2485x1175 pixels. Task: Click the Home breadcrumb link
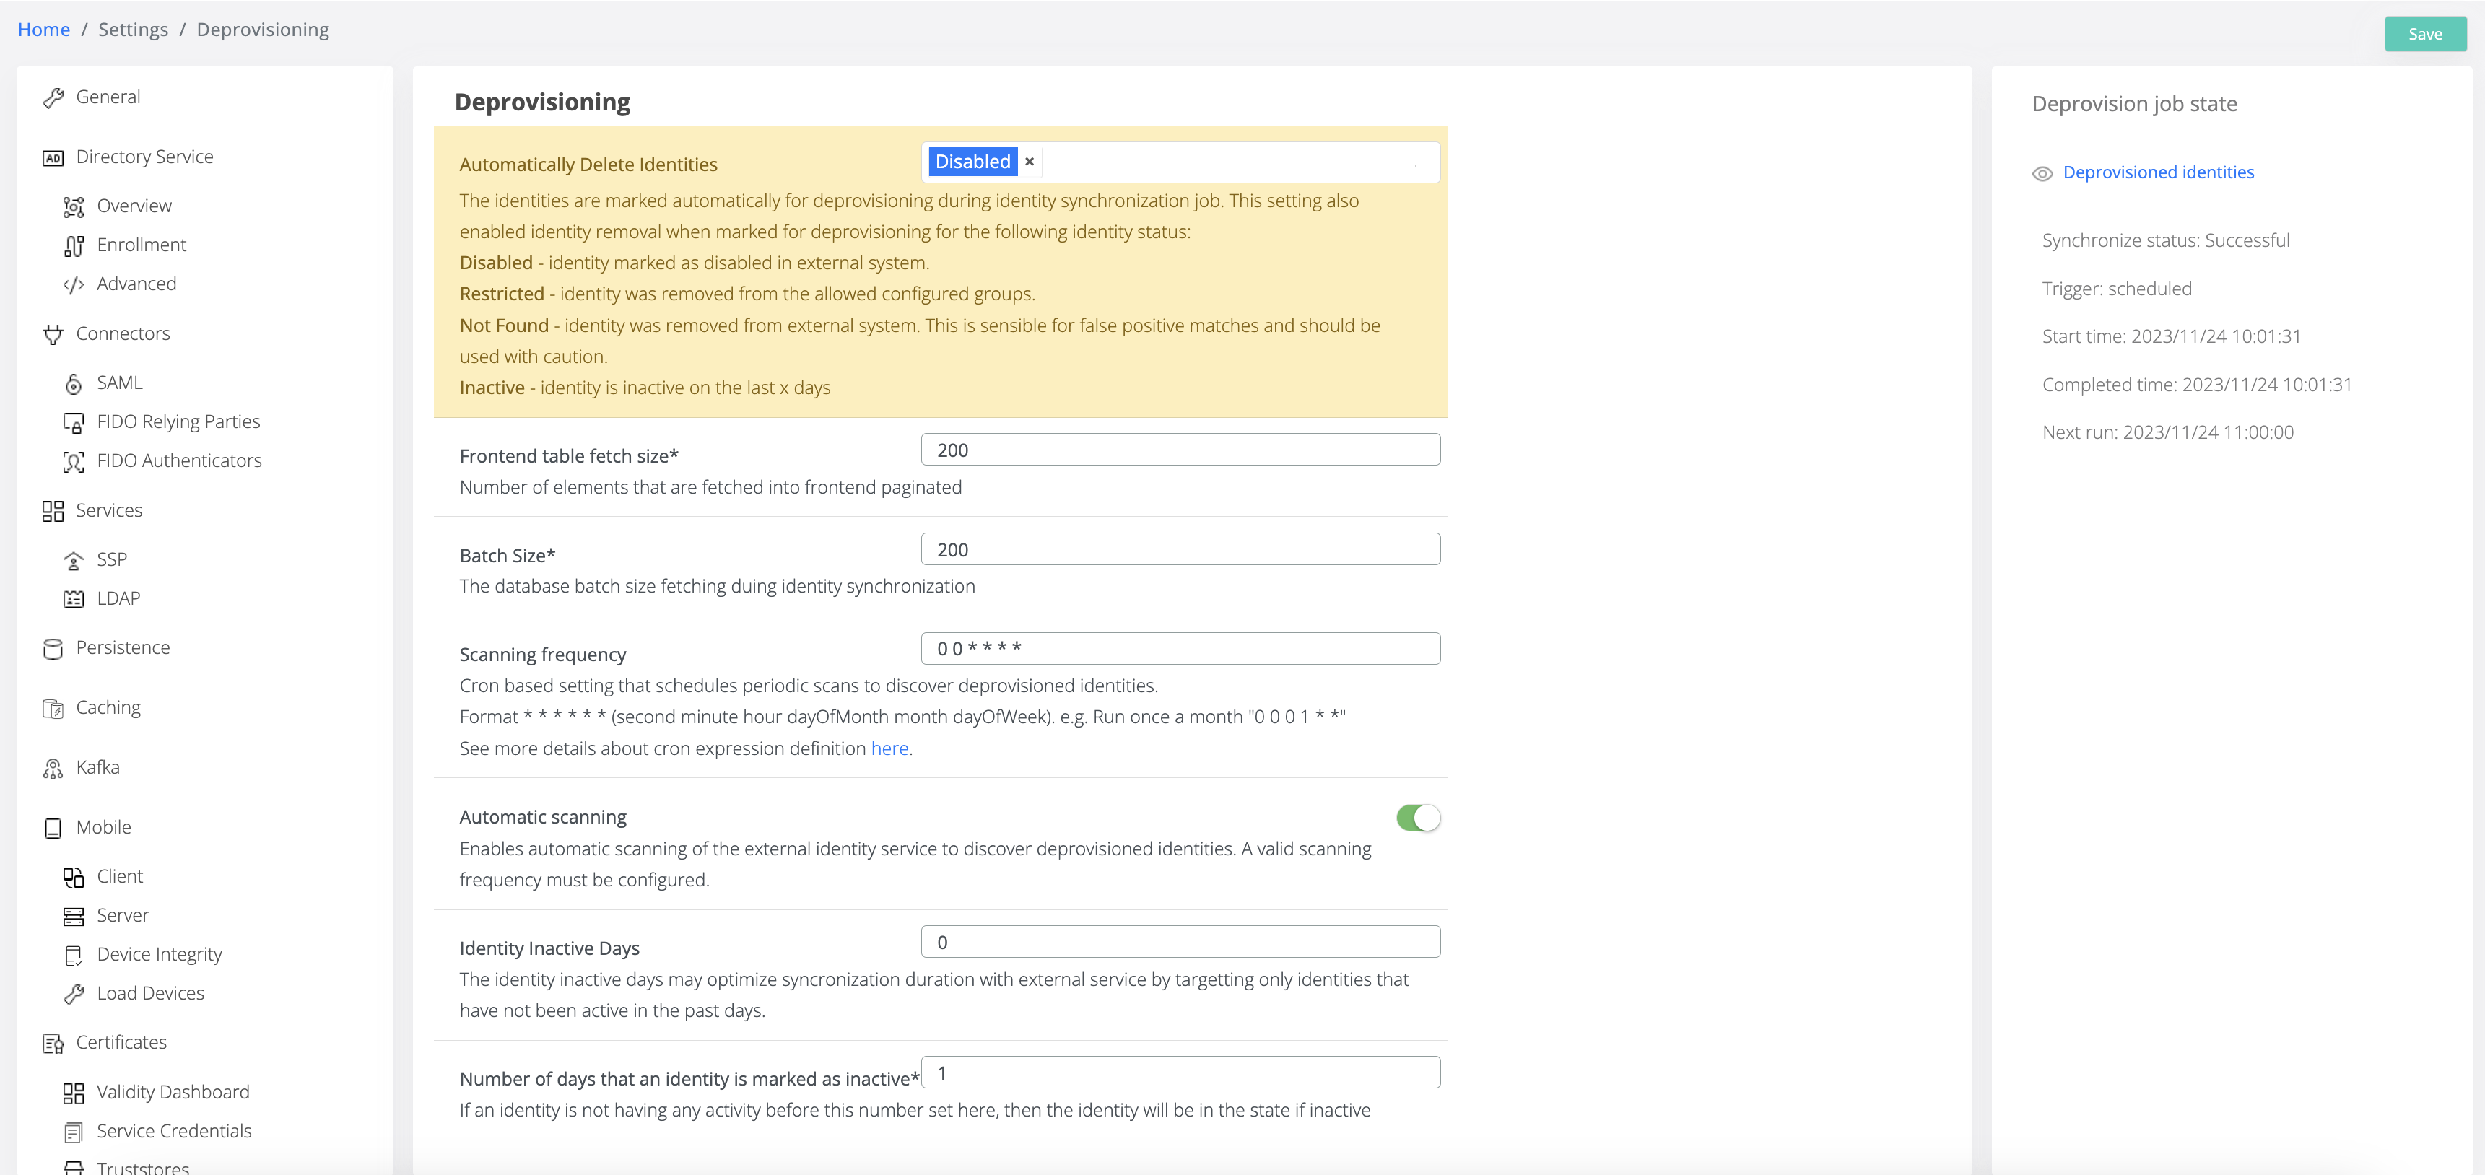[43, 30]
